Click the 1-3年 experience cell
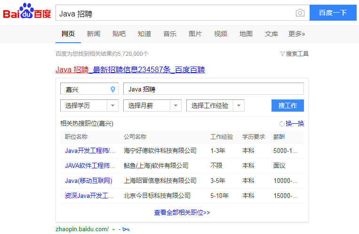359x234 pixels. [218, 151]
